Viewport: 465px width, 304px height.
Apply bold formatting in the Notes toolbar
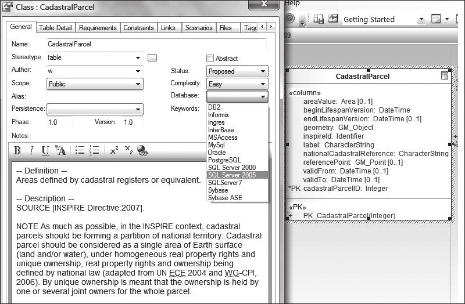pos(17,150)
